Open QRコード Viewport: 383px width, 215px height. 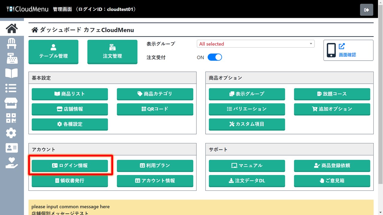point(155,109)
